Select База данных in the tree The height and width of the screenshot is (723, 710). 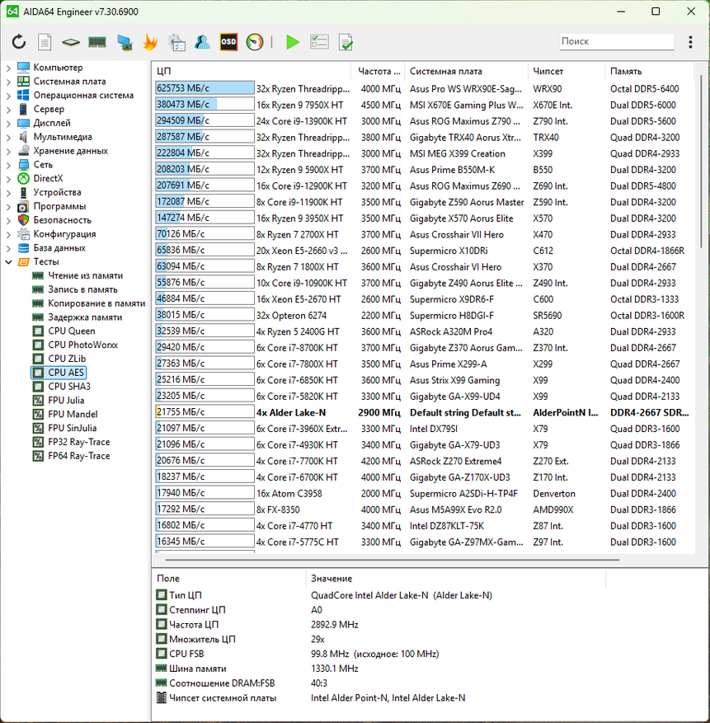59,247
